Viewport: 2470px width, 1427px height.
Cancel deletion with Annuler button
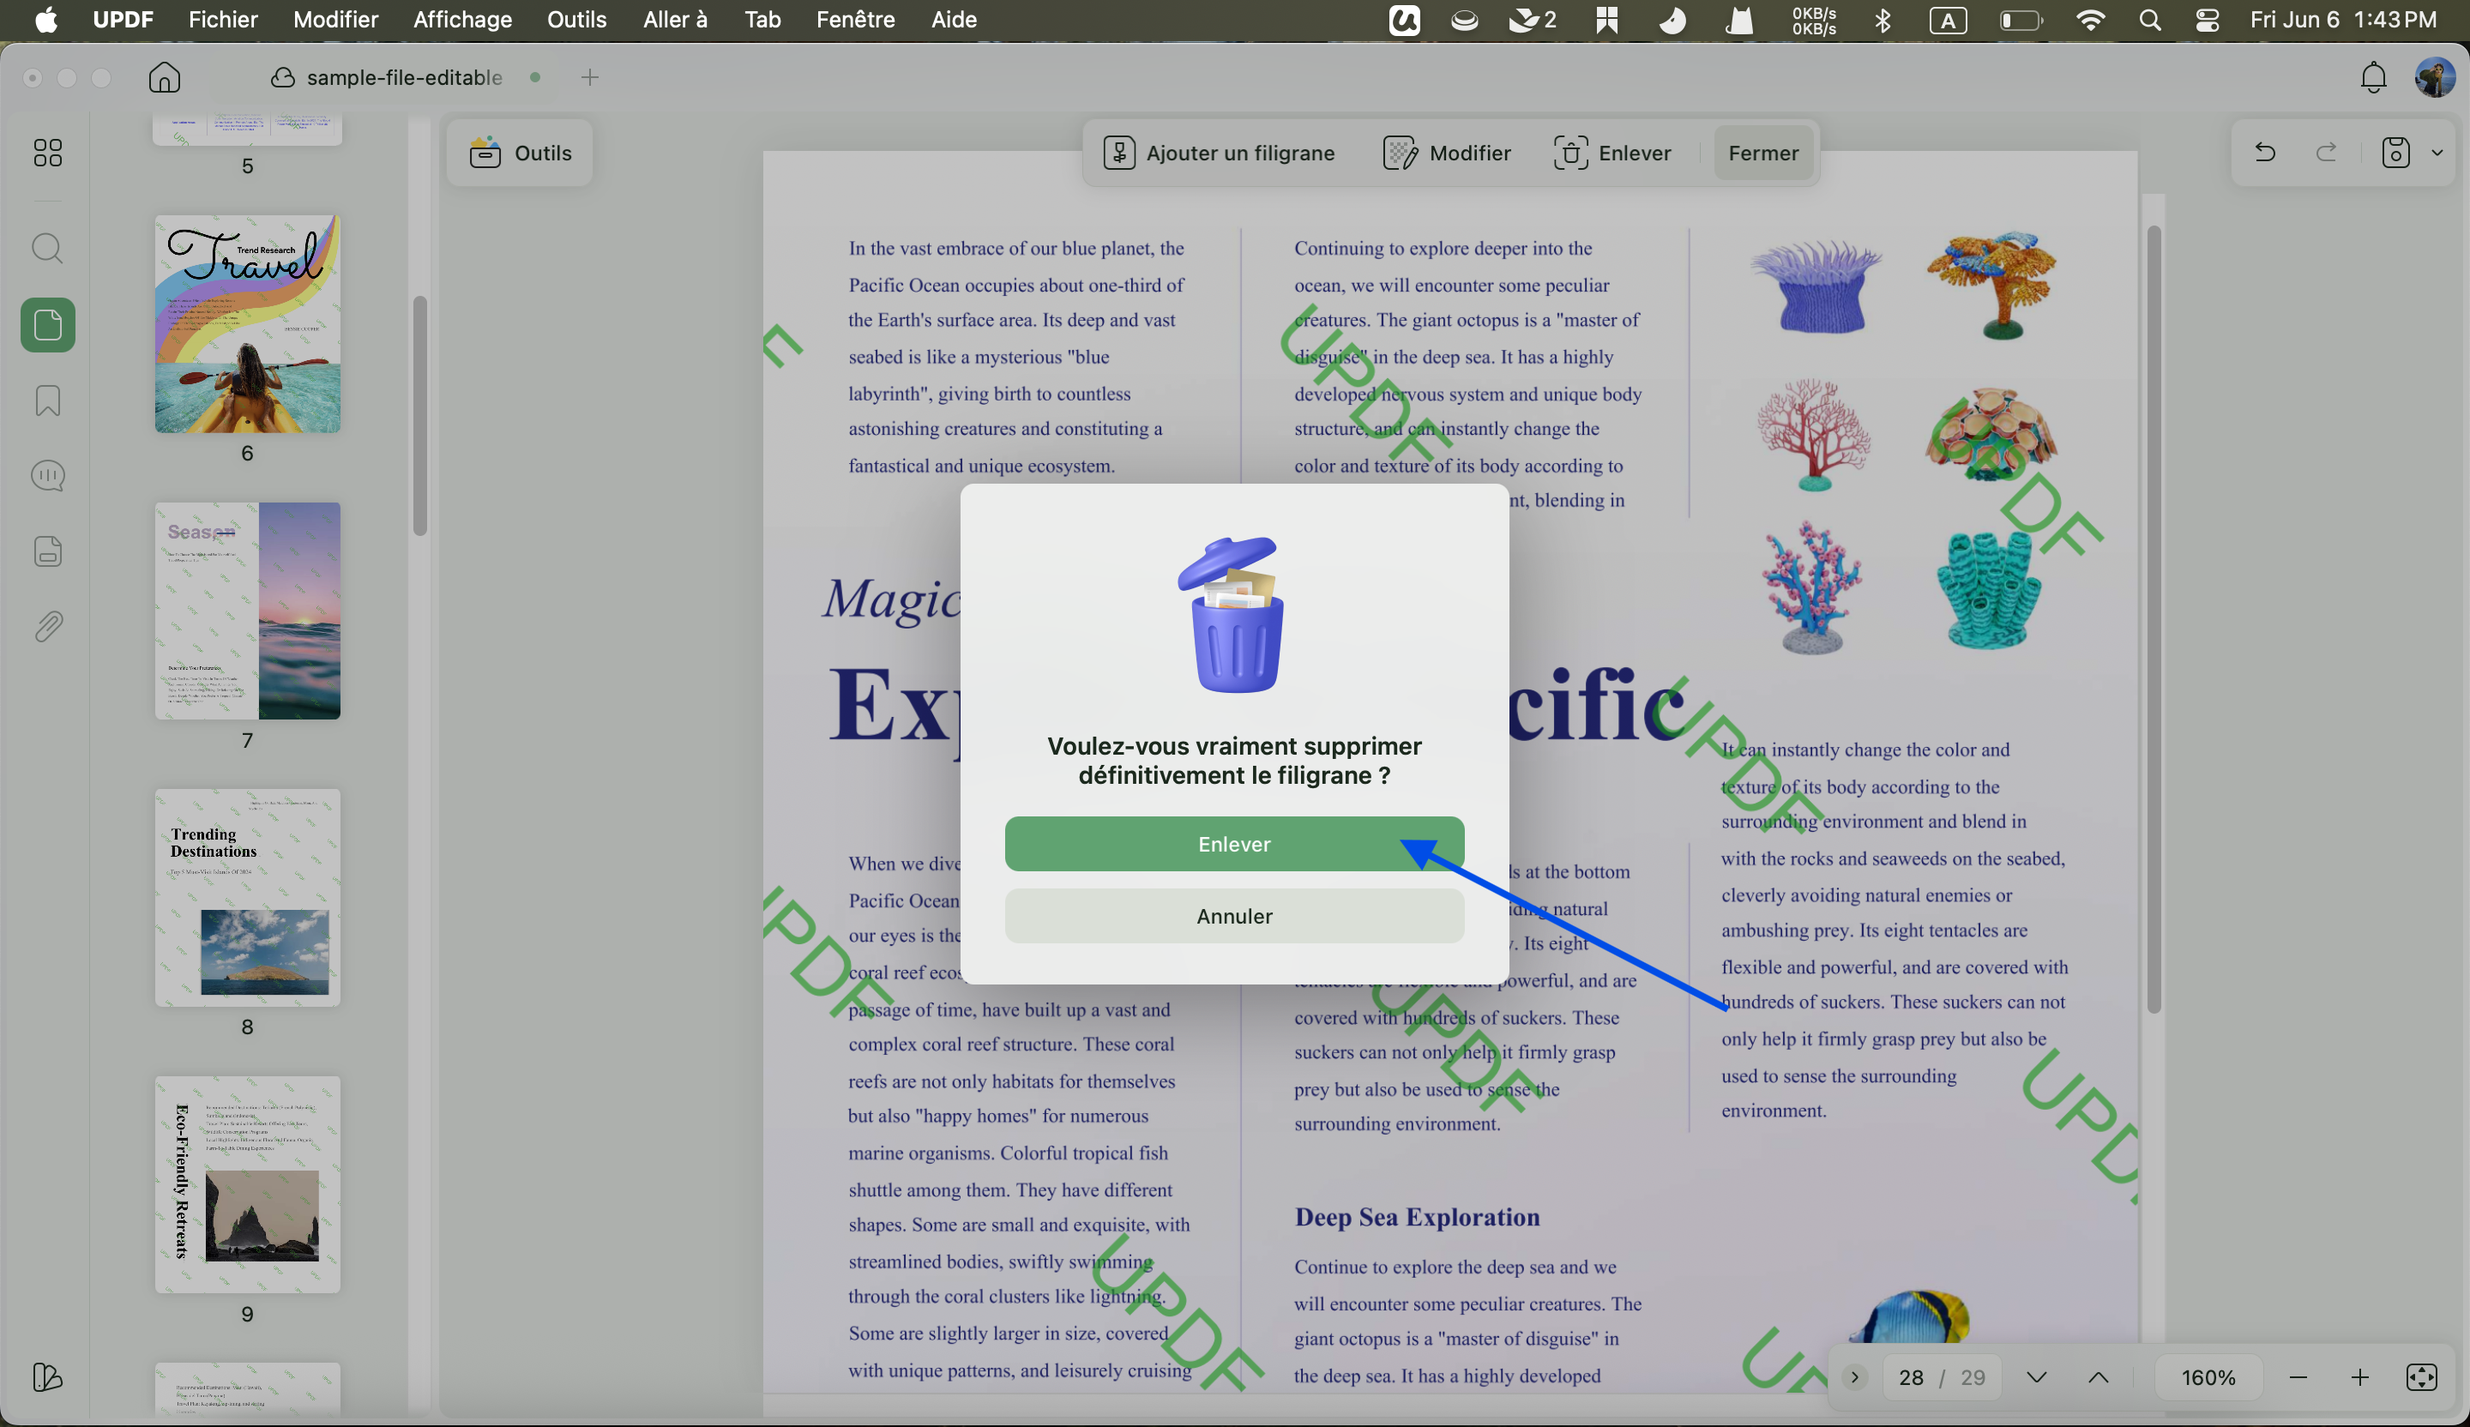[x=1234, y=917]
